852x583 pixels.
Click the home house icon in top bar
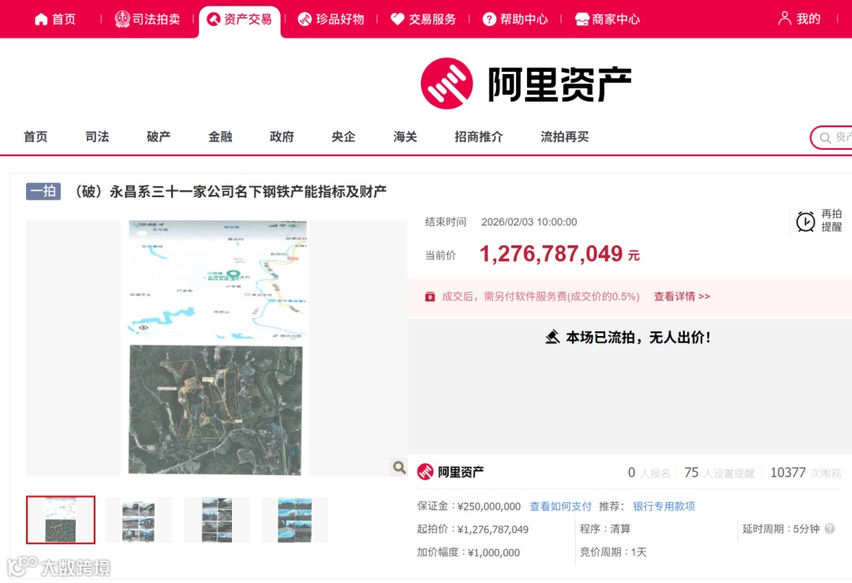click(41, 20)
